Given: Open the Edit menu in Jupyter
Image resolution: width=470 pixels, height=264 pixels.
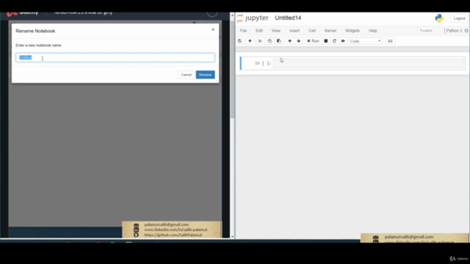Looking at the screenshot, I should click(x=259, y=31).
